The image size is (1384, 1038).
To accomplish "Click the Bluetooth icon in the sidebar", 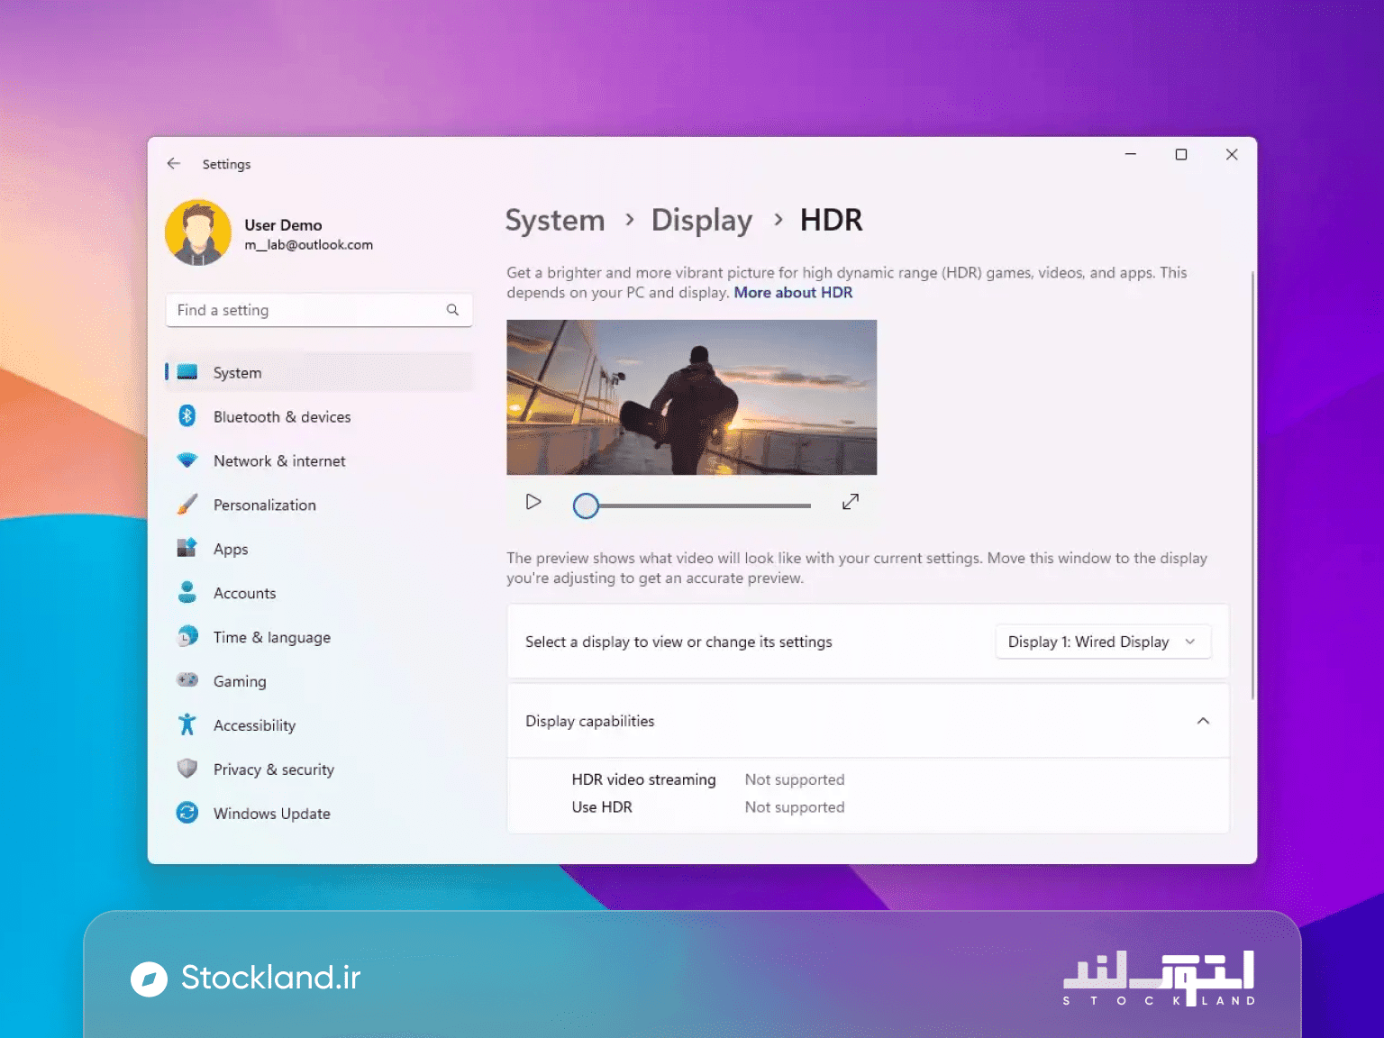I will pos(187,416).
